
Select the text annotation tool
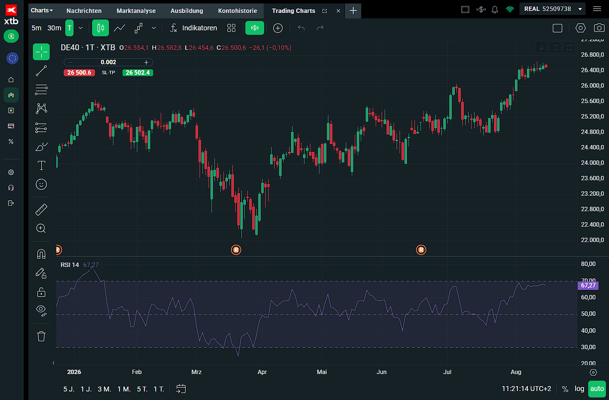(41, 165)
